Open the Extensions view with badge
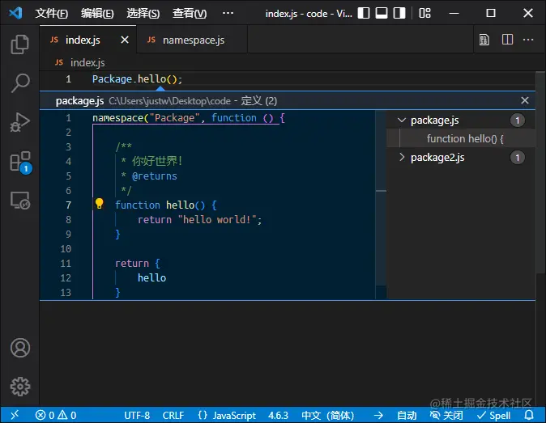Screen dimensions: 546x423 tap(20, 162)
